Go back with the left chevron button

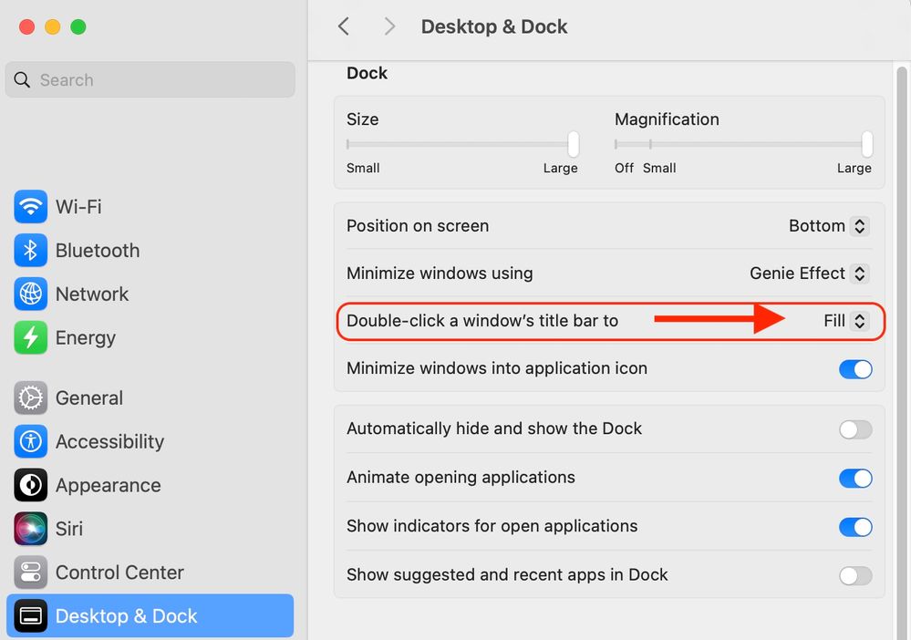pyautogui.click(x=344, y=26)
